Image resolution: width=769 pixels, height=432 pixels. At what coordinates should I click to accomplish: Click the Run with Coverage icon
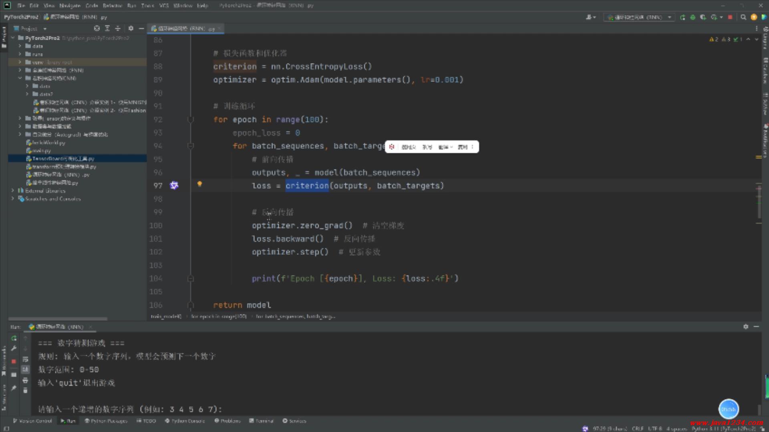tap(703, 17)
